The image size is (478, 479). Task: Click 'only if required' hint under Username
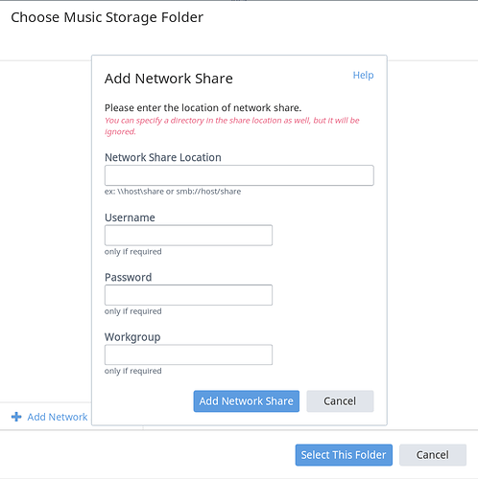tap(133, 252)
